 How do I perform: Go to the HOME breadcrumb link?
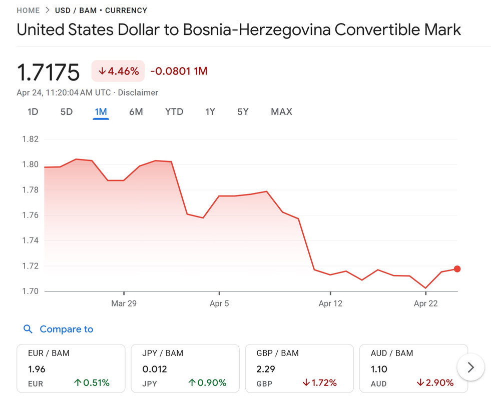(x=28, y=10)
